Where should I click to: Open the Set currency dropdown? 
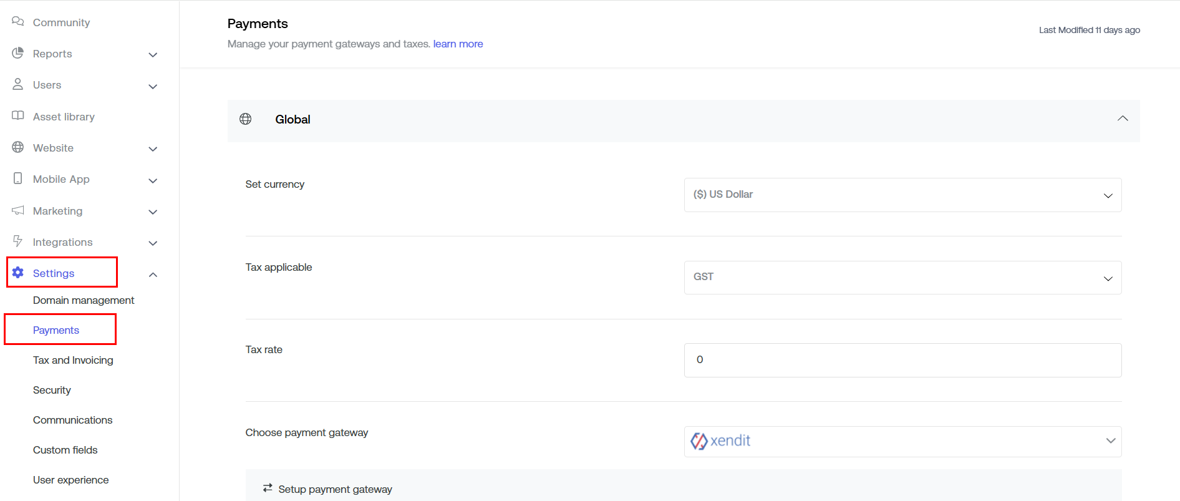point(902,195)
